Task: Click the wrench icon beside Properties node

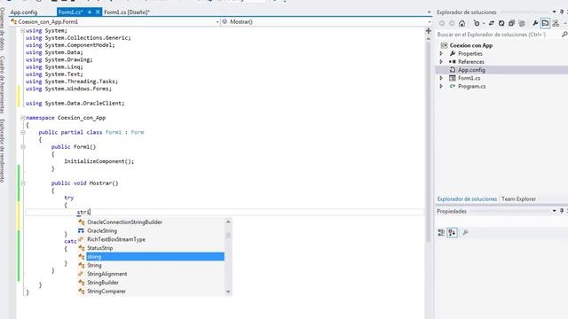Action: [x=453, y=53]
